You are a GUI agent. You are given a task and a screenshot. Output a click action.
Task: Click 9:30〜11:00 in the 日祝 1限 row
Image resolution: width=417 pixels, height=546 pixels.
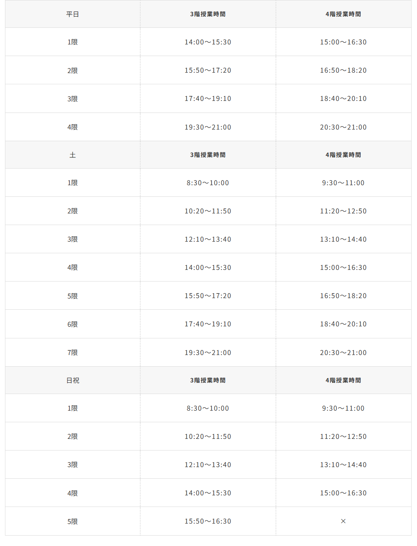(343, 408)
